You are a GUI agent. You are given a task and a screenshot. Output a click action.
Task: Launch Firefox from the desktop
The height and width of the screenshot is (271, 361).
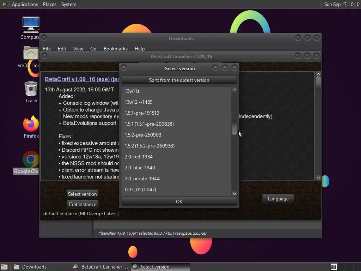pos(31,124)
